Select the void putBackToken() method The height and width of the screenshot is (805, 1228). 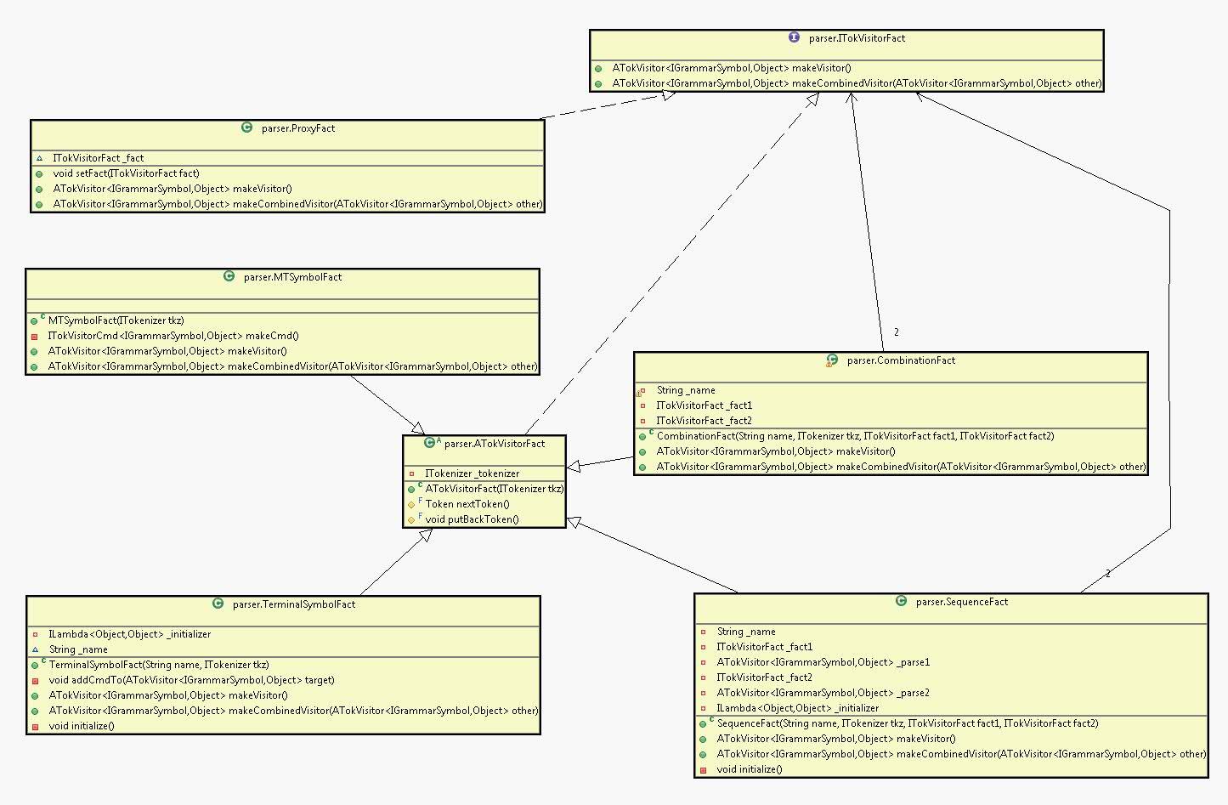(472, 519)
